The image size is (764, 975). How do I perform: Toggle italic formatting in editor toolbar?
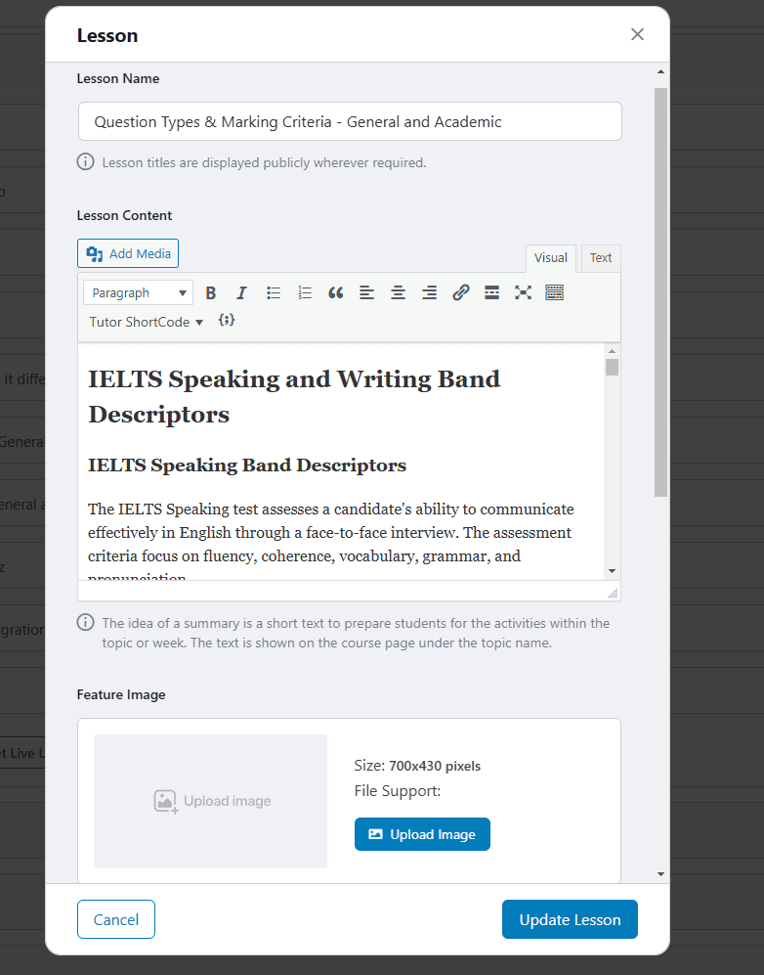tap(241, 292)
